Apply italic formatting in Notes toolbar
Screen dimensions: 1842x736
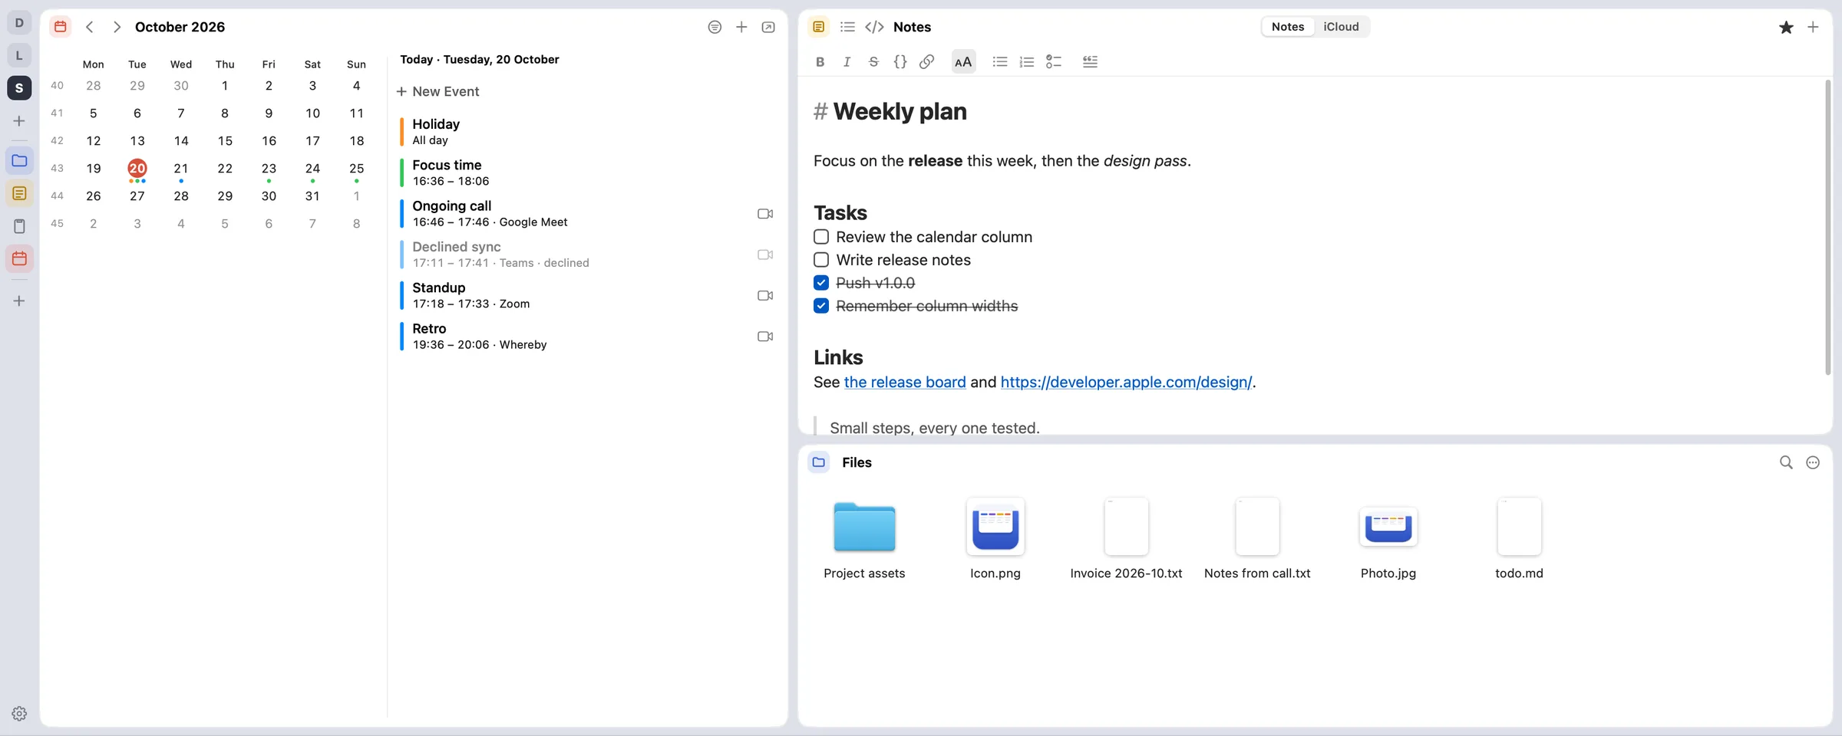coord(847,62)
